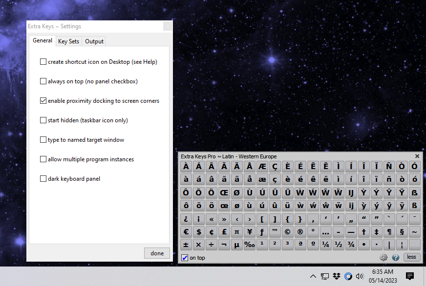The width and height of the screenshot is (426, 286).
Task: Click the Euro sign key
Action: pyautogui.click(x=186, y=232)
